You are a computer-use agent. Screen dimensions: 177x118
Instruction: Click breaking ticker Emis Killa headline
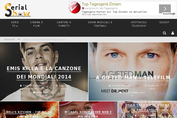pos(44,40)
